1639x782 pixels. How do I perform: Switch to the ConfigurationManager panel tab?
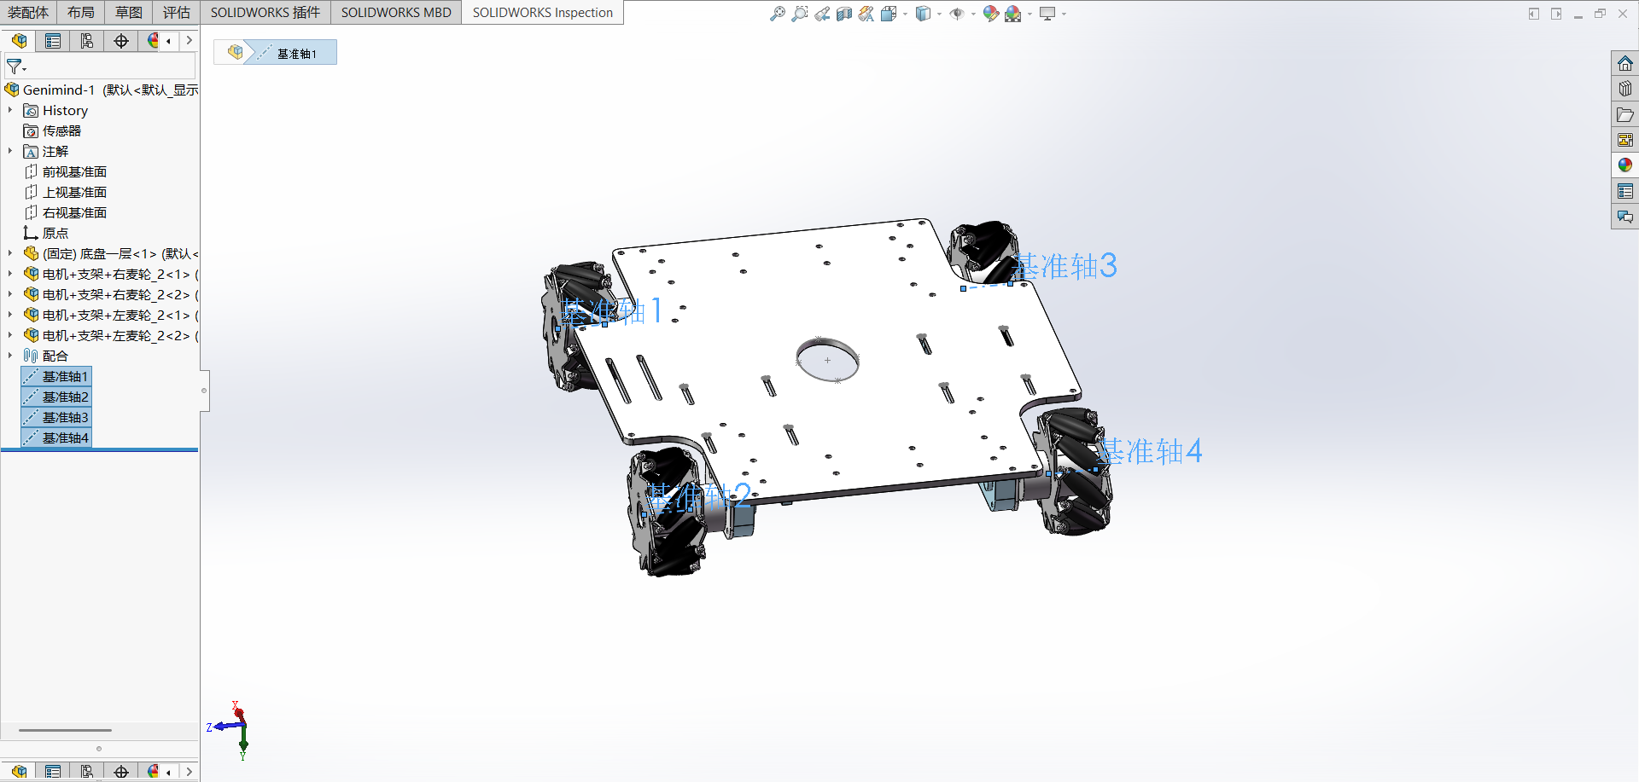[87, 41]
